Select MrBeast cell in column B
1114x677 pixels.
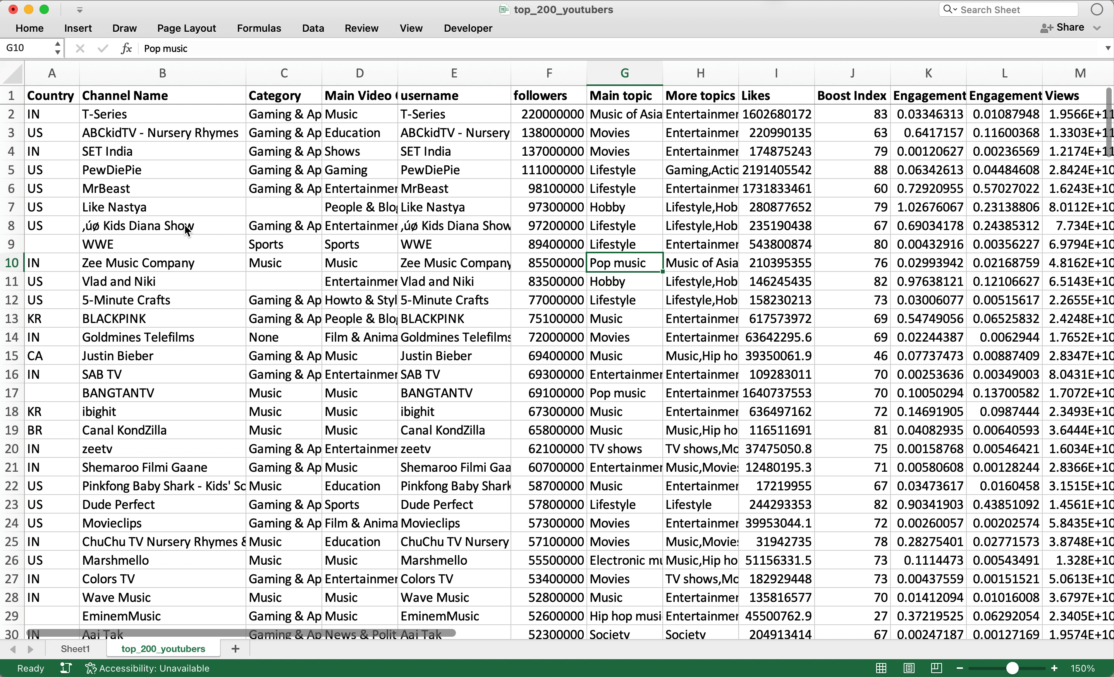coord(162,189)
